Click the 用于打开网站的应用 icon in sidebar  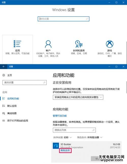tap(4, 121)
